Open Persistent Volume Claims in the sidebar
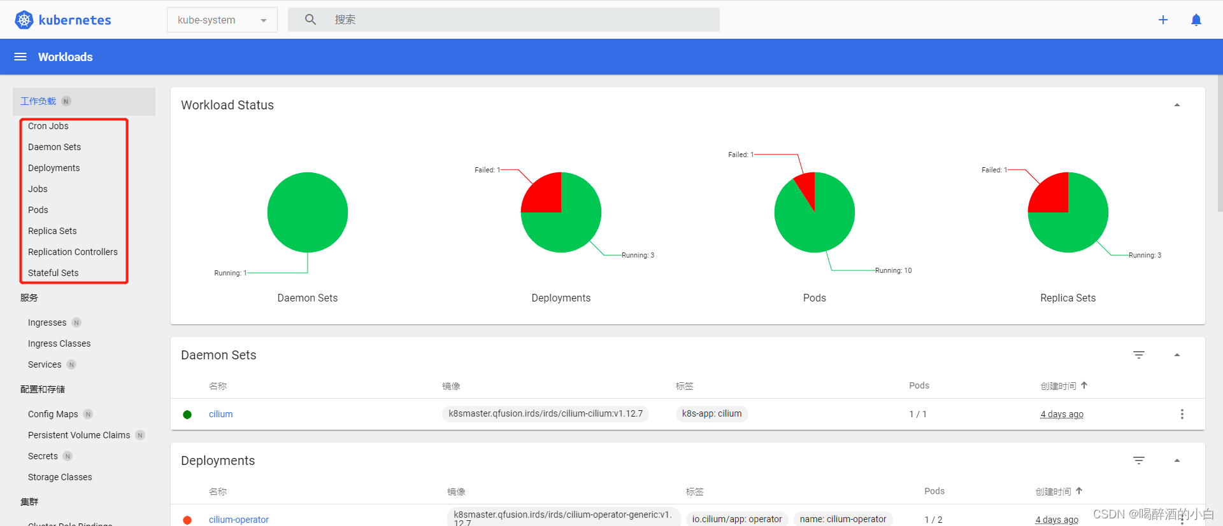This screenshot has width=1223, height=526. (x=79, y=435)
